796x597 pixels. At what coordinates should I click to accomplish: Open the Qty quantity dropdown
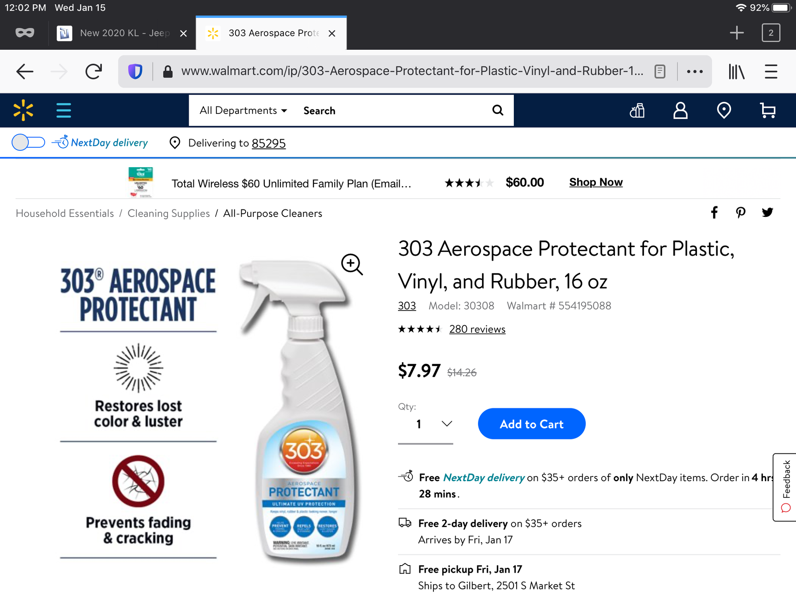[x=425, y=424]
